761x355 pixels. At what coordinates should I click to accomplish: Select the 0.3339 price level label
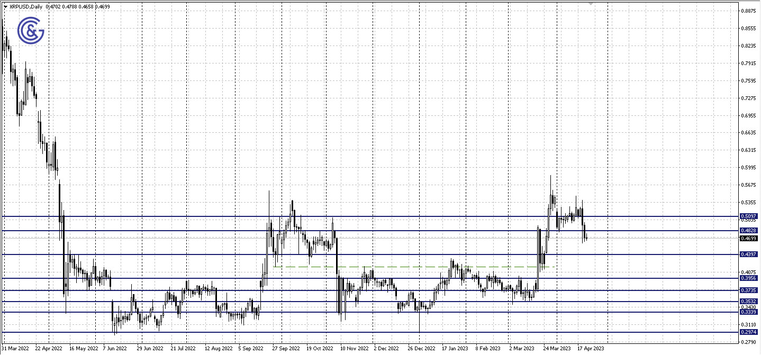pos(748,312)
